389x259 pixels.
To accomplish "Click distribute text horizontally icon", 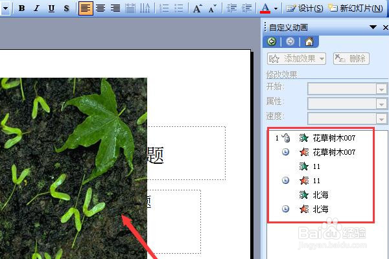I will click(130, 8).
